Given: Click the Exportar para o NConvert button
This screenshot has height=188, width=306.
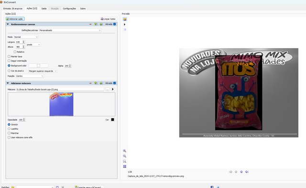Looking at the screenshot, I should click(x=89, y=187).
